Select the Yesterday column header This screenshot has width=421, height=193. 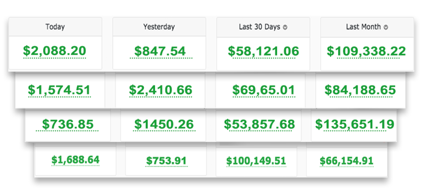159,27
